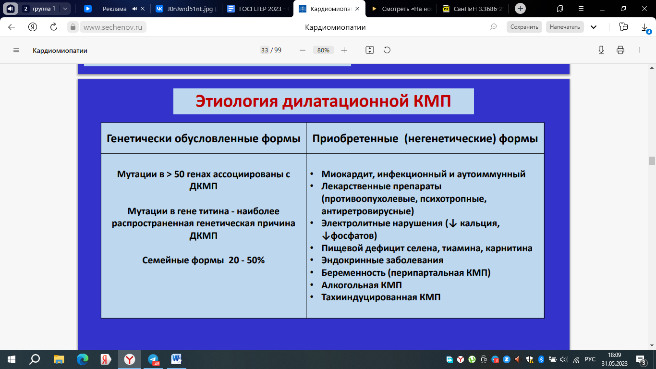Screen dimensions: 656x369
Task: Check battery status in the tray
Action: [x=553, y=359]
